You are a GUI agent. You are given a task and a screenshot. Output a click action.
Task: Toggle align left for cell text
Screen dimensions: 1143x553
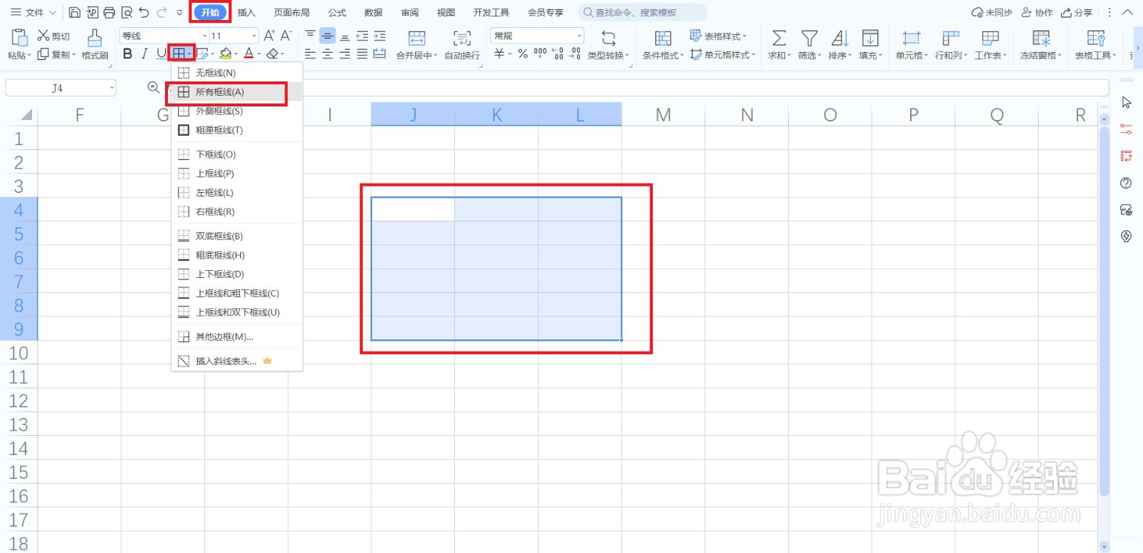tap(310, 54)
